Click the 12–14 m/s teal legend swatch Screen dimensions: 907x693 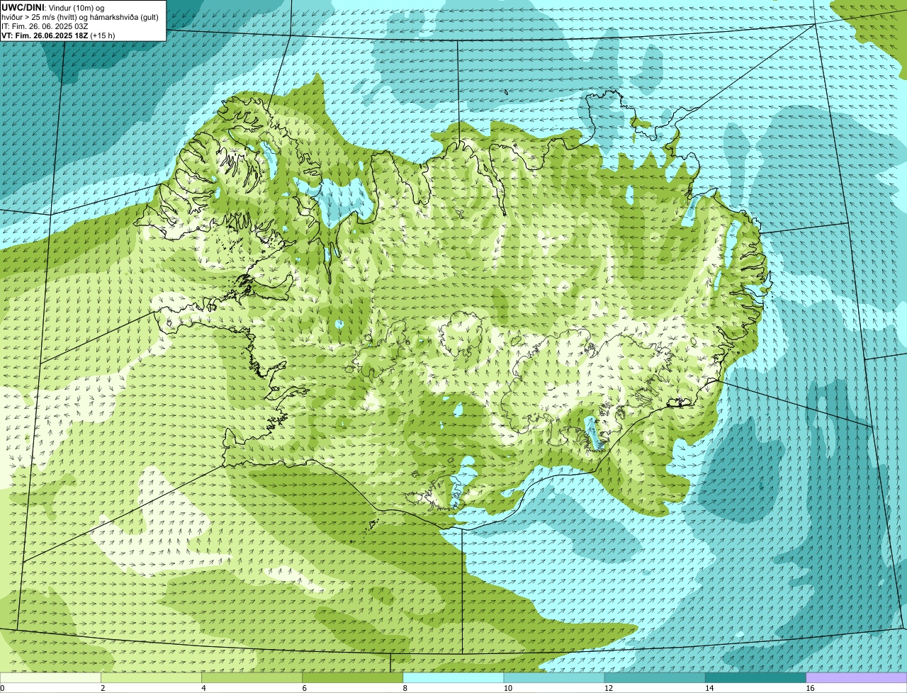coord(655,678)
